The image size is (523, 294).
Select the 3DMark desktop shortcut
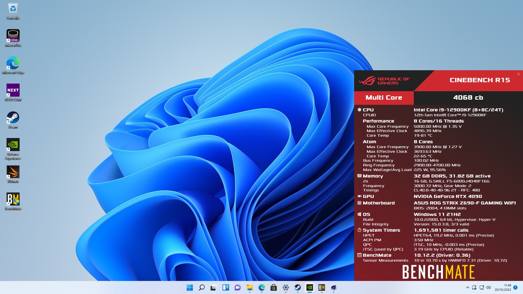coord(13,174)
